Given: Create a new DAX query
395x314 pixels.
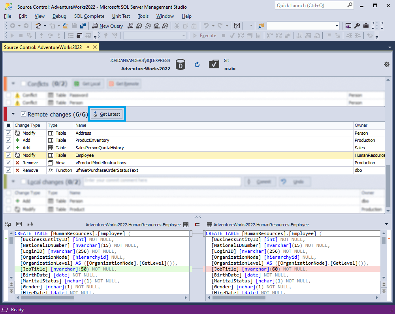Looking at the screenshot, I should point(165,26).
